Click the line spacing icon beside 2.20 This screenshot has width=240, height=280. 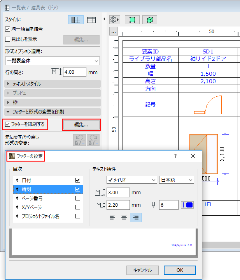point(100,205)
